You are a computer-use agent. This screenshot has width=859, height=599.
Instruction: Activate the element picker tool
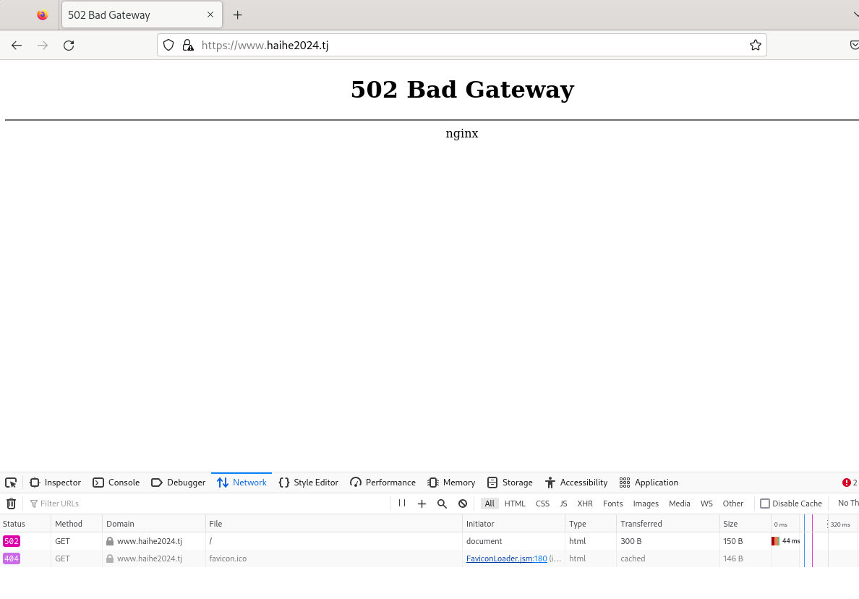click(x=11, y=483)
